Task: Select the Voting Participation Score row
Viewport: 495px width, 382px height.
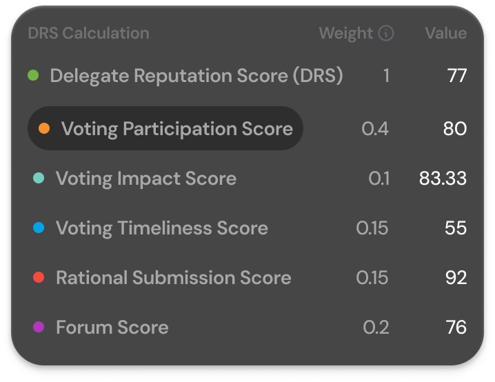Action: pos(165,129)
